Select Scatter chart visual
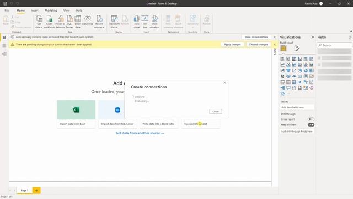Viewport: 353px width, 199px height. coord(294,71)
